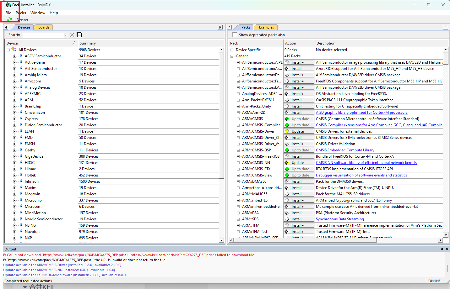Click the ONLINE status bar indicator
Viewport: 450px width, 289px height.
[435, 281]
